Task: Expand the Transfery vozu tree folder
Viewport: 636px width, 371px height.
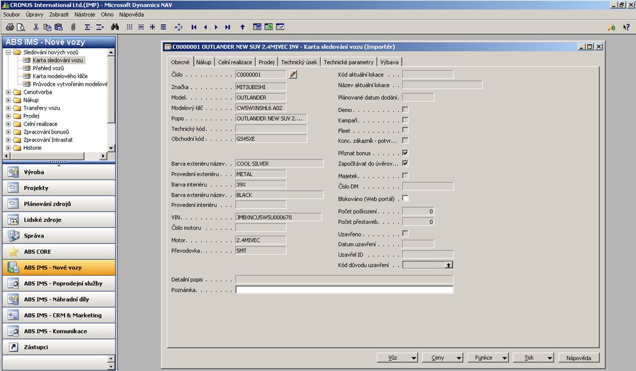Action: tap(8, 108)
